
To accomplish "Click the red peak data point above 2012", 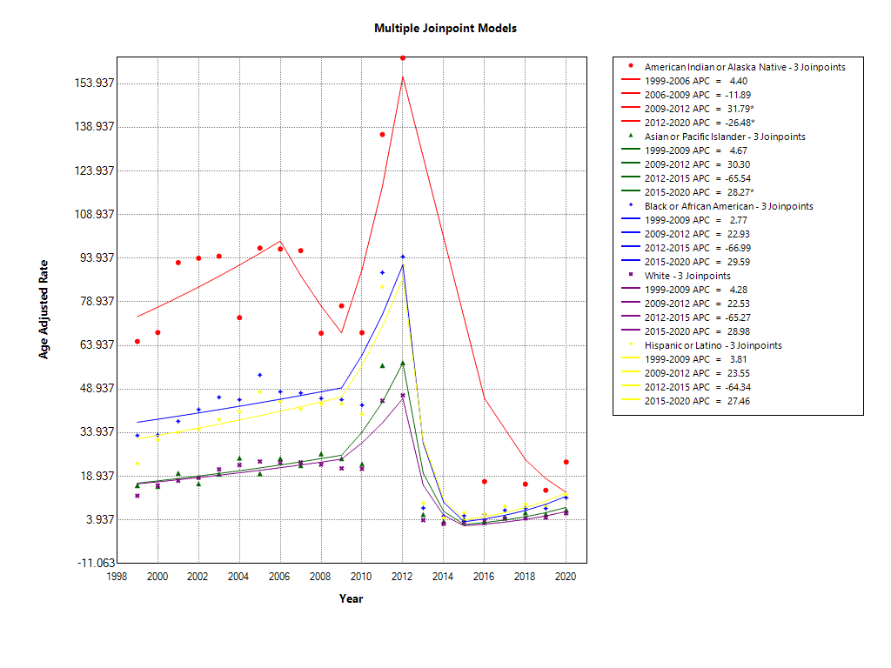I will click(402, 57).
